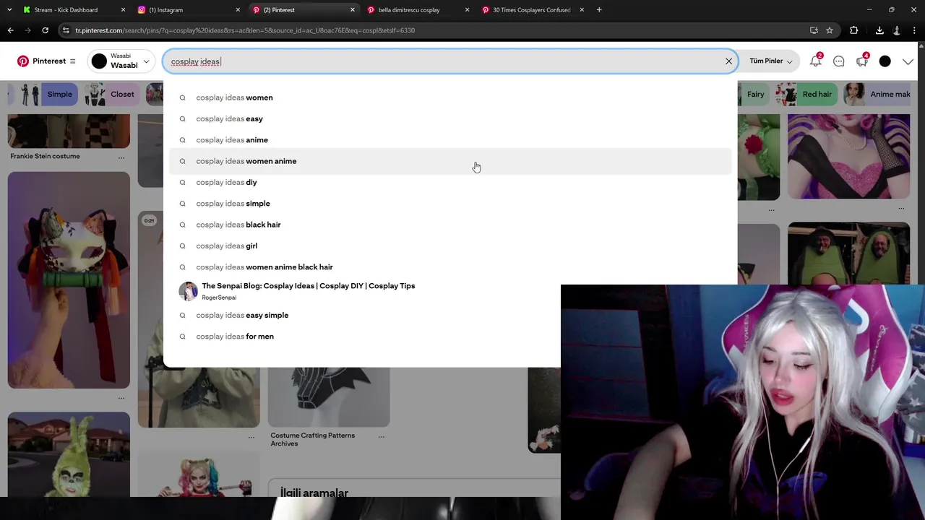925x520 pixels.
Task: Switch to bella dimitrescu cosplay tab
Action: tap(409, 10)
